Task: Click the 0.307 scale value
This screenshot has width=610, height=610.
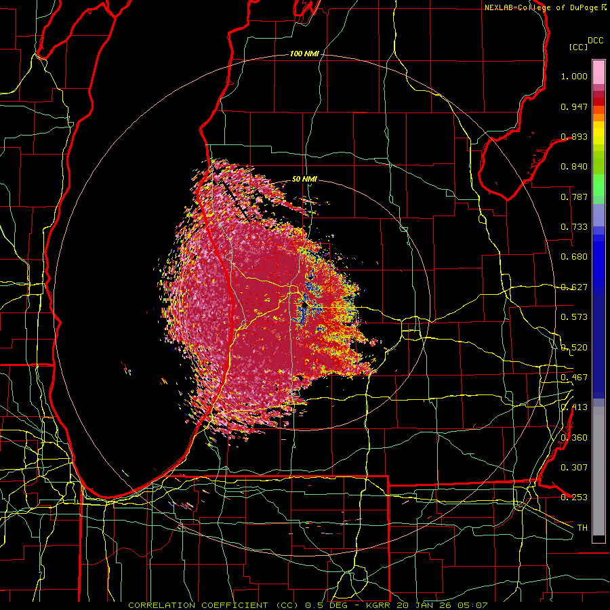Action: coord(574,468)
